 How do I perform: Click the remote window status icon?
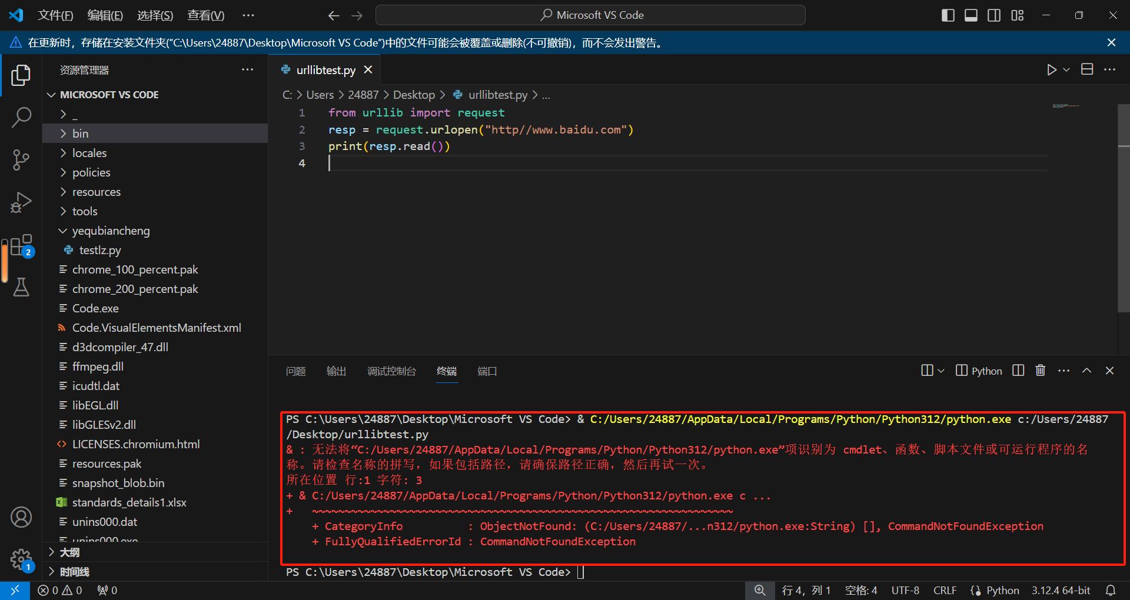15,590
